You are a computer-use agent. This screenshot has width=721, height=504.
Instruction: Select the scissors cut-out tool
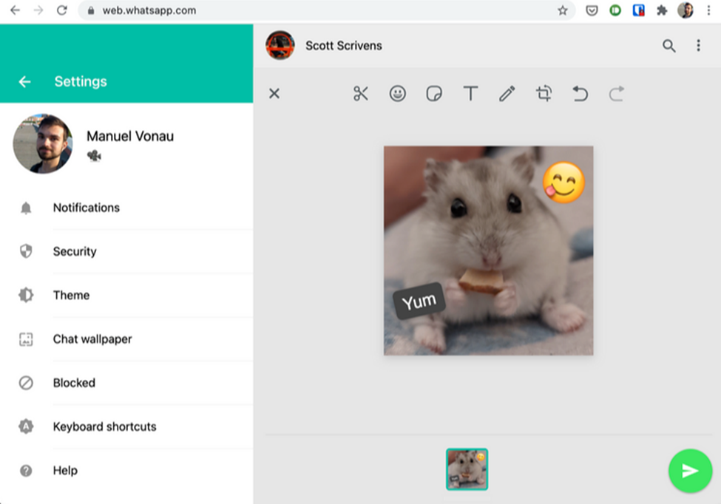(x=361, y=94)
